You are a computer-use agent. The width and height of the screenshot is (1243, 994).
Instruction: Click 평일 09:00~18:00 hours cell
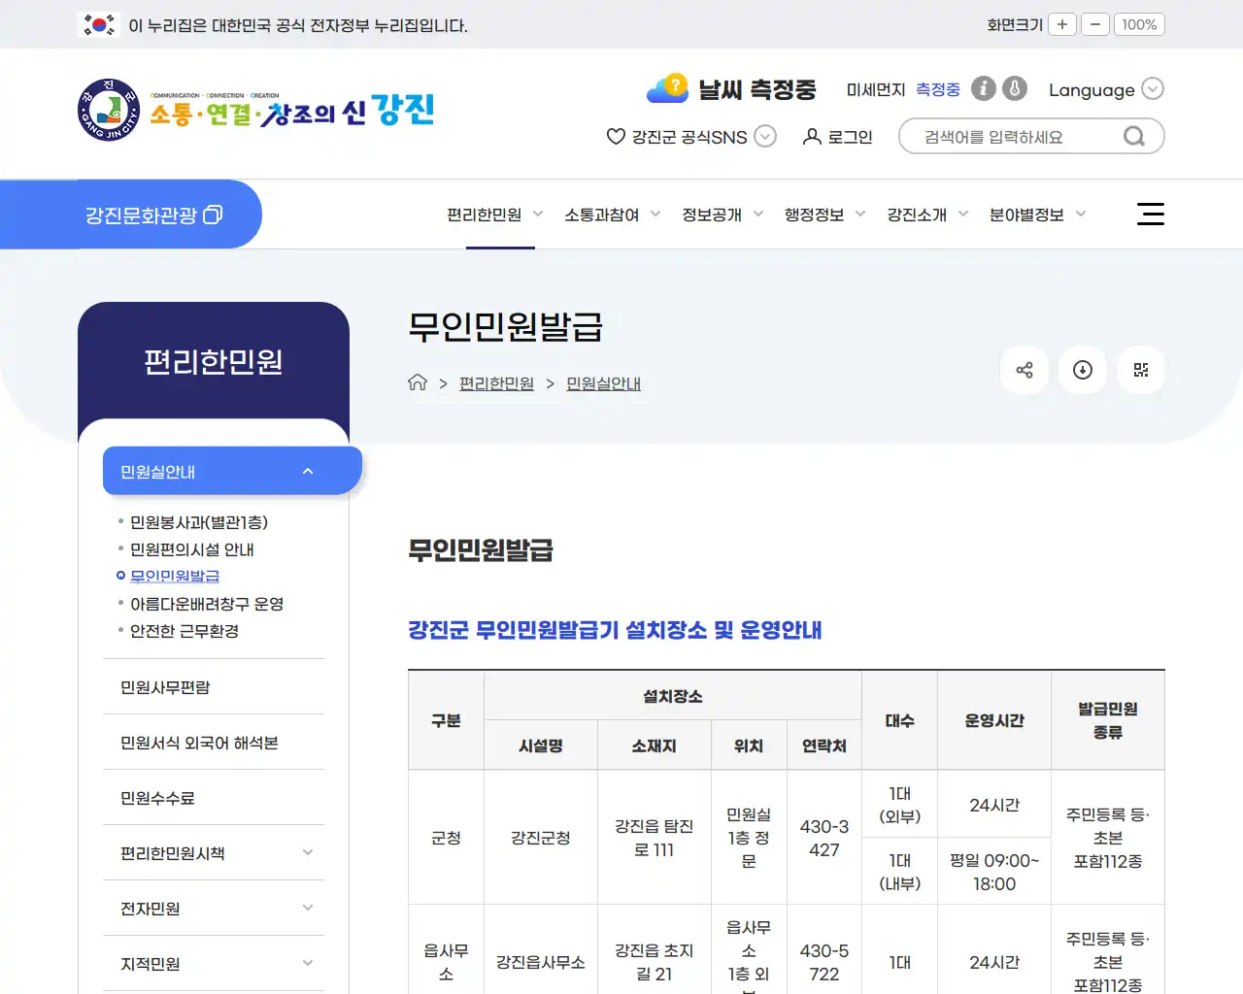pos(994,872)
